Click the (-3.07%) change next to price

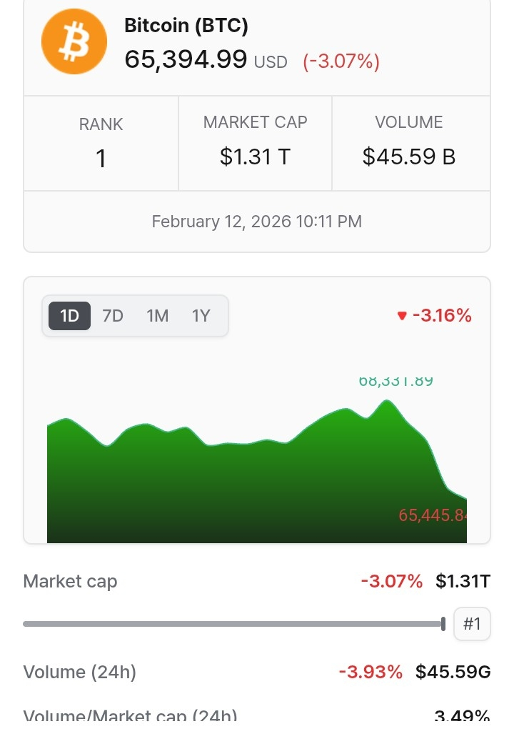point(341,61)
